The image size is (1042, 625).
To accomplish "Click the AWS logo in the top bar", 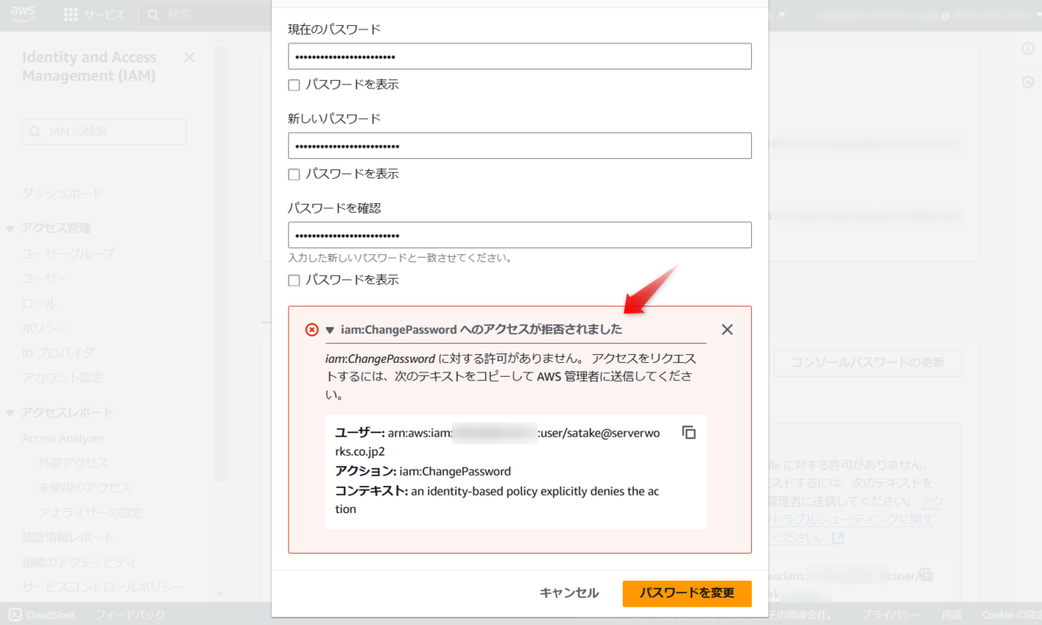I will click(x=22, y=13).
